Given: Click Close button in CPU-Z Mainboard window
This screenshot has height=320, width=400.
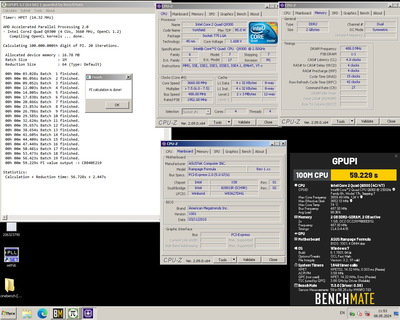Looking at the screenshot, I should [273, 260].
